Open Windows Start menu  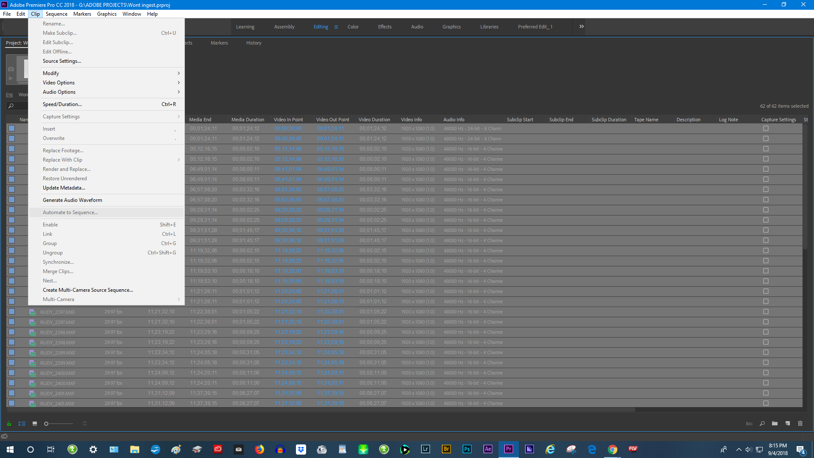pos(10,449)
